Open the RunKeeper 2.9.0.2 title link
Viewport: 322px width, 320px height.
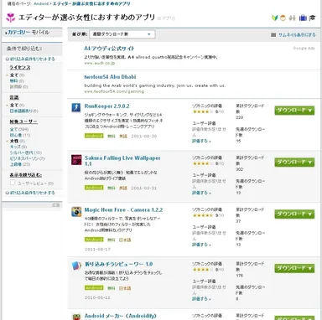click(x=106, y=106)
